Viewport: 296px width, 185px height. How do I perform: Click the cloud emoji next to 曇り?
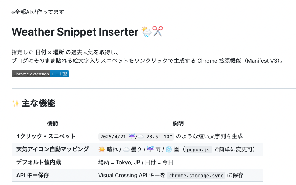pos(126,149)
